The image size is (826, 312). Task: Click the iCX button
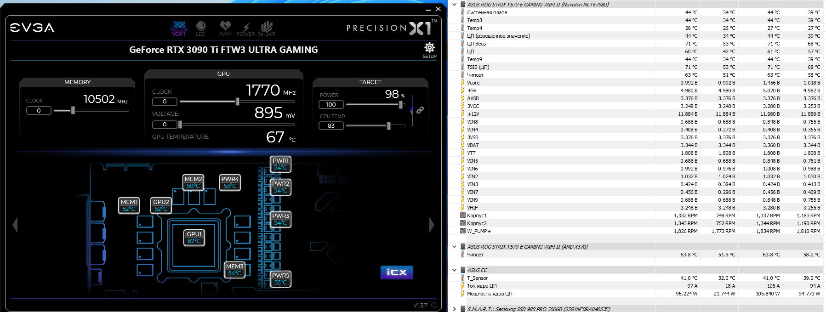click(397, 272)
